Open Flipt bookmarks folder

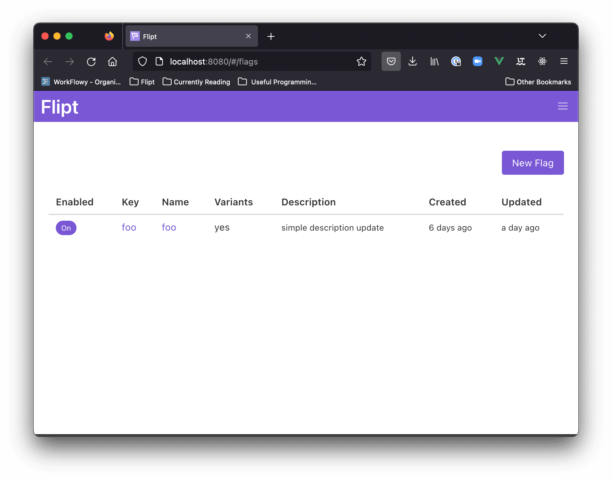[142, 82]
